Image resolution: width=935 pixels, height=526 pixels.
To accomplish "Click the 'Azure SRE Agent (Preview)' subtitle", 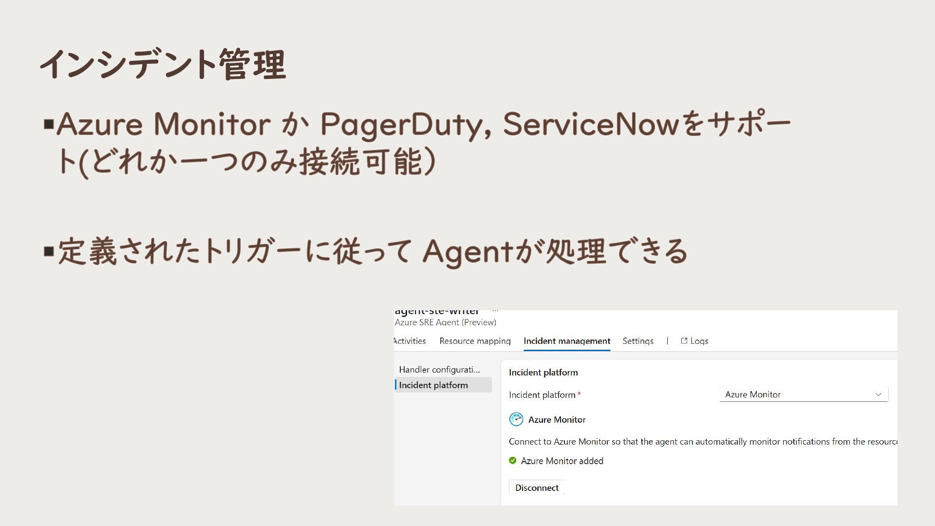I will tap(446, 322).
